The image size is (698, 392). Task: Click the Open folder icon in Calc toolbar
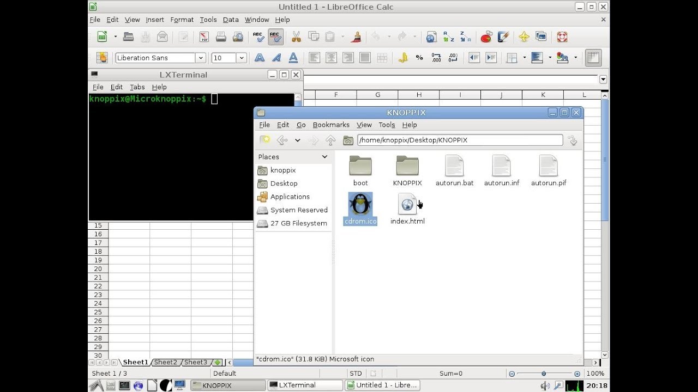tap(128, 37)
